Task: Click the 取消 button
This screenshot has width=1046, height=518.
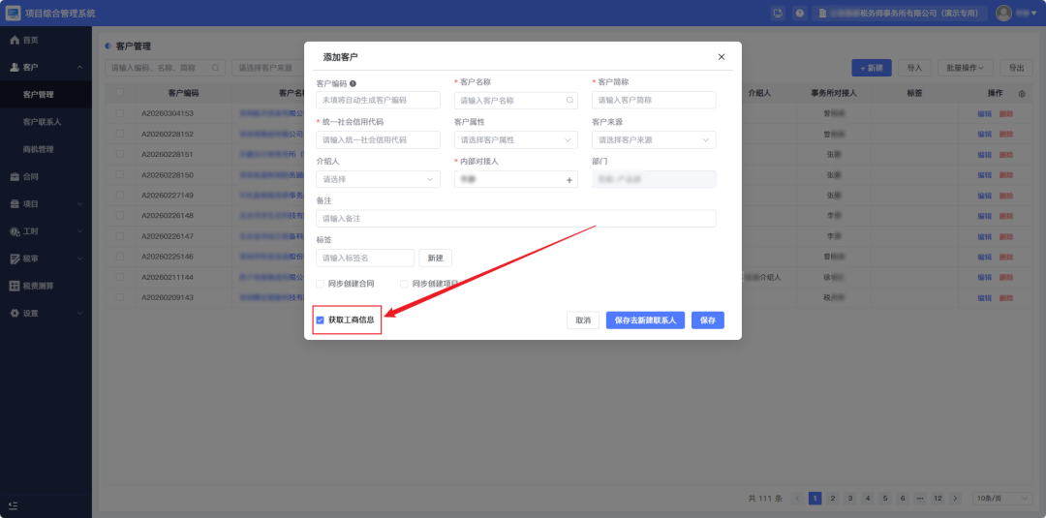Action: tap(583, 320)
